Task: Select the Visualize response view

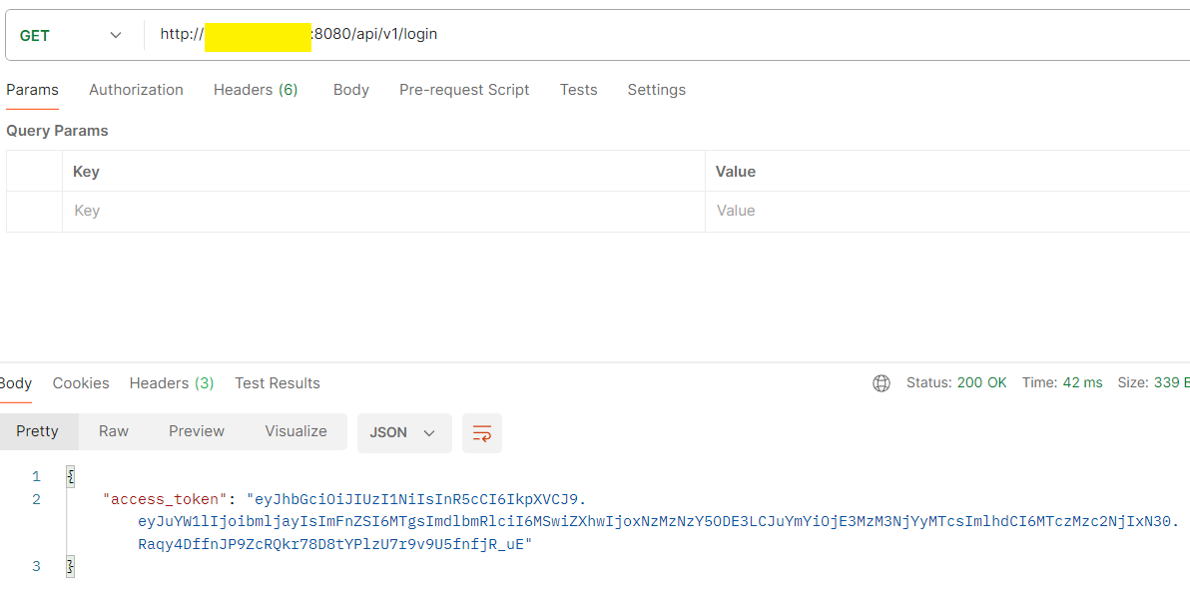Action: (x=296, y=431)
